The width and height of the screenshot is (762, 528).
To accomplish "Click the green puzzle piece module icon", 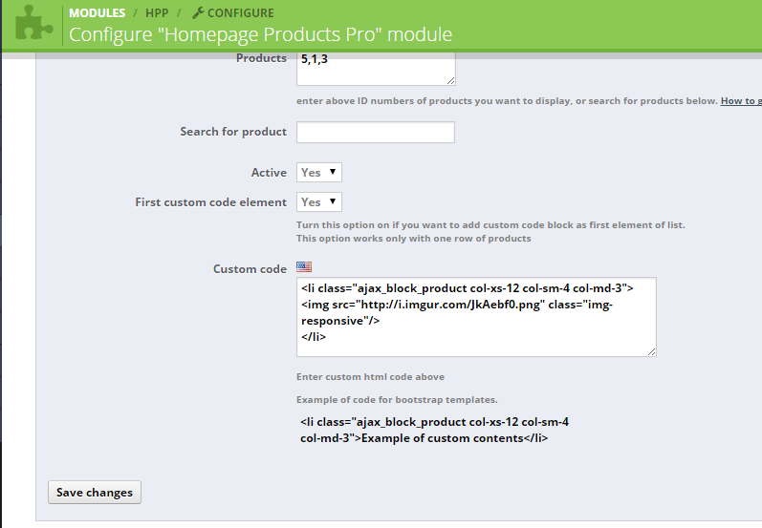I will pyautogui.click(x=34, y=23).
